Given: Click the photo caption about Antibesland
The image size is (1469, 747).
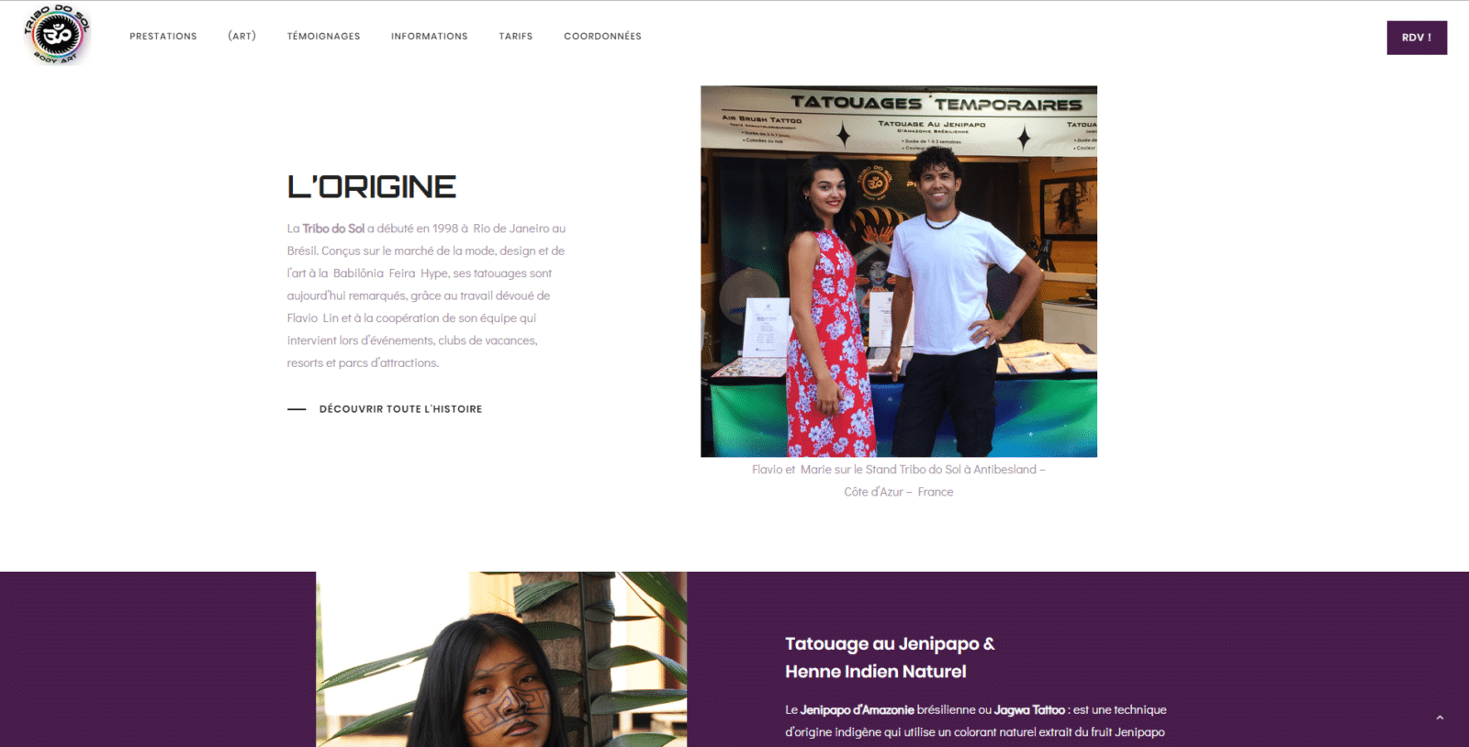Looking at the screenshot, I should point(899,481).
